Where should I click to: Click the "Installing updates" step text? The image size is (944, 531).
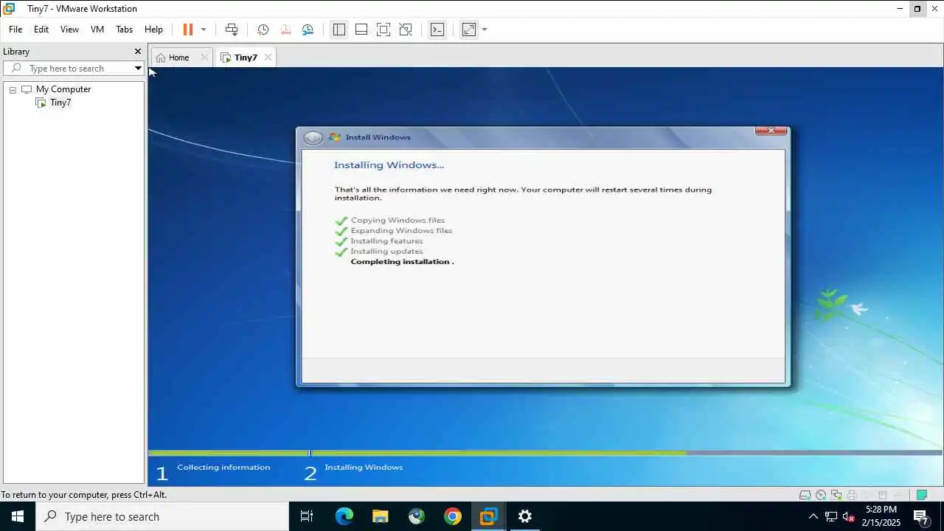(x=386, y=251)
